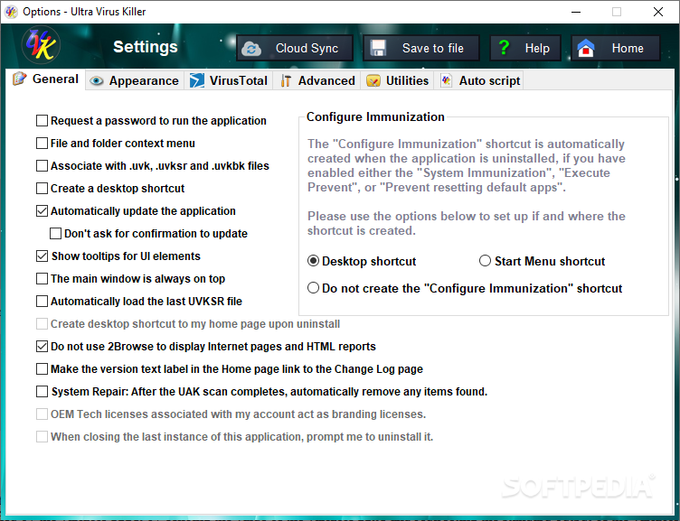Click the title bar app icon
This screenshot has height=521, width=680.
[11, 12]
